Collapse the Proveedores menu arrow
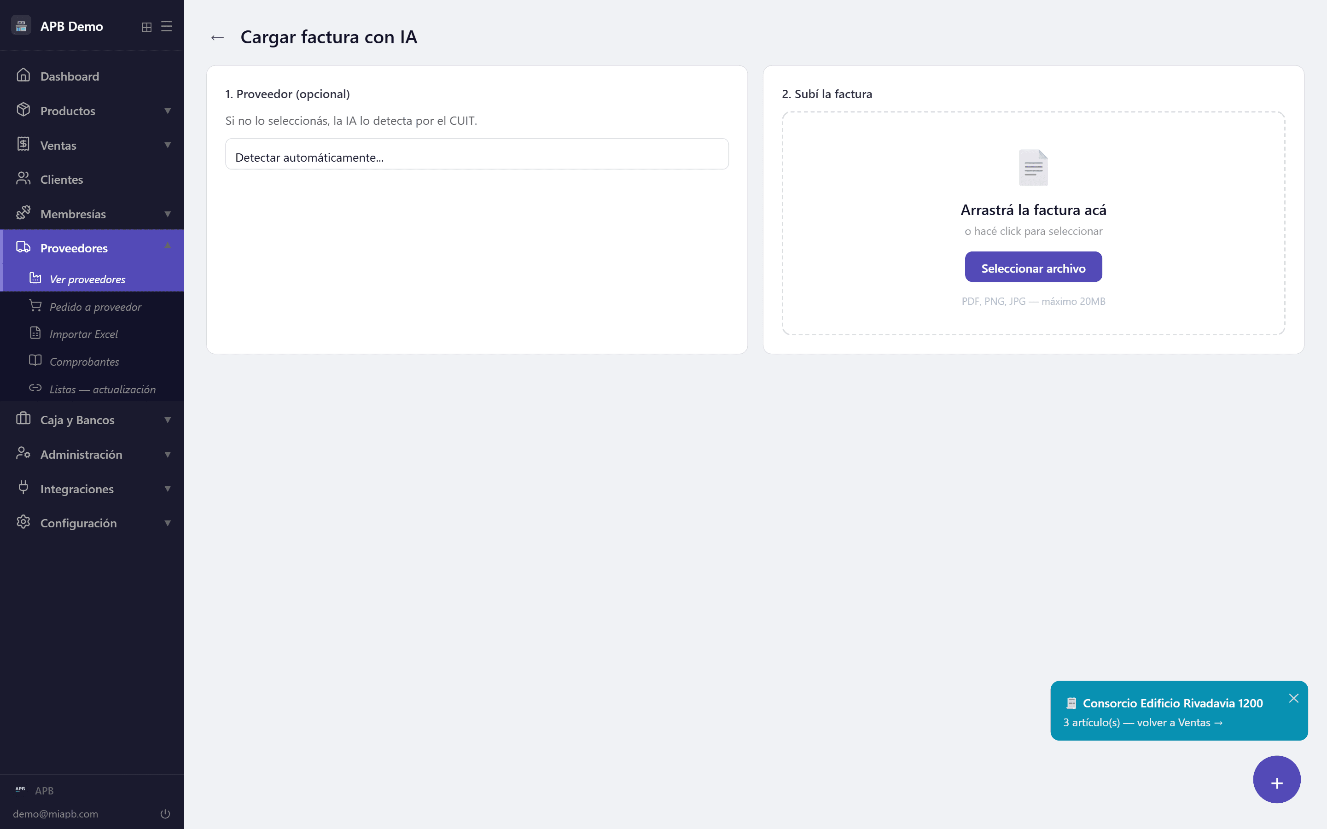 click(168, 245)
